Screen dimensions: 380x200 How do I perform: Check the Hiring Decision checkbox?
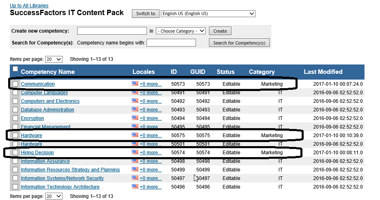[x=15, y=153]
